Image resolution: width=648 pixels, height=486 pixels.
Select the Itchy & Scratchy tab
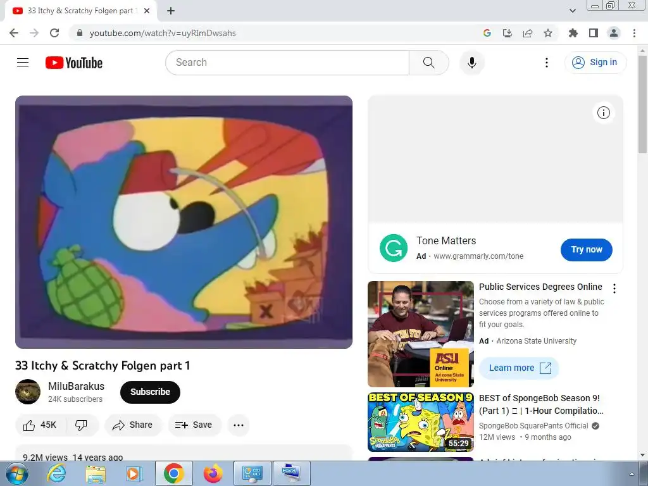tap(80, 11)
